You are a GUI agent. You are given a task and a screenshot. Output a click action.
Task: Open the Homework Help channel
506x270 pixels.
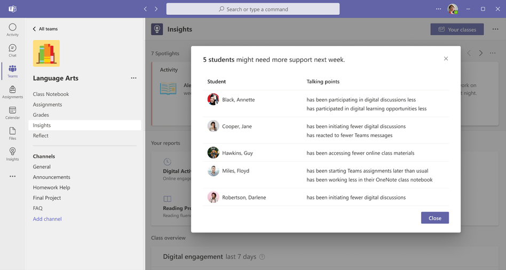click(52, 187)
